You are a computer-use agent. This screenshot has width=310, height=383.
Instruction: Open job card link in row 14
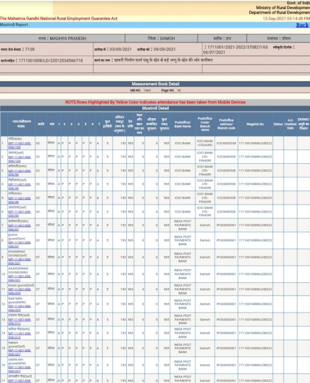(x=20, y=336)
